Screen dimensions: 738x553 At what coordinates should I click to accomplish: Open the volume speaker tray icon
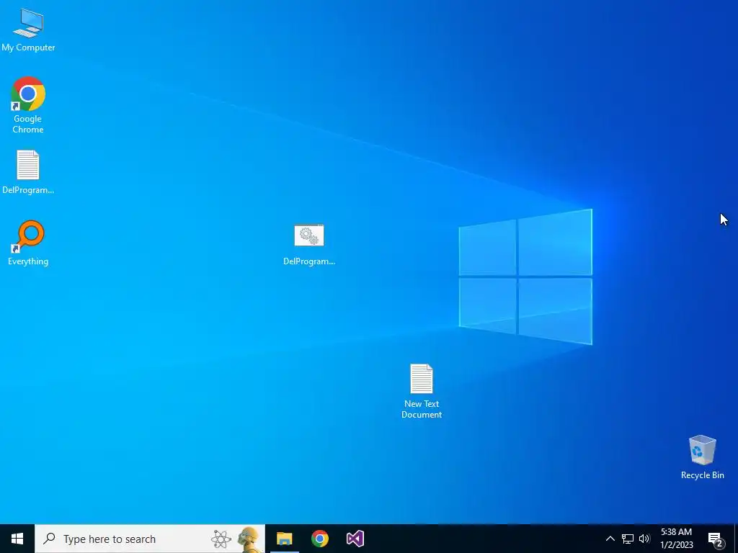point(644,539)
